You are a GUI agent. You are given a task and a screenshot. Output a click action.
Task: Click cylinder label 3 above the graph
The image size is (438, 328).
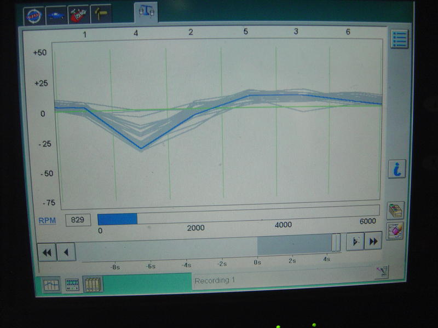tap(296, 32)
